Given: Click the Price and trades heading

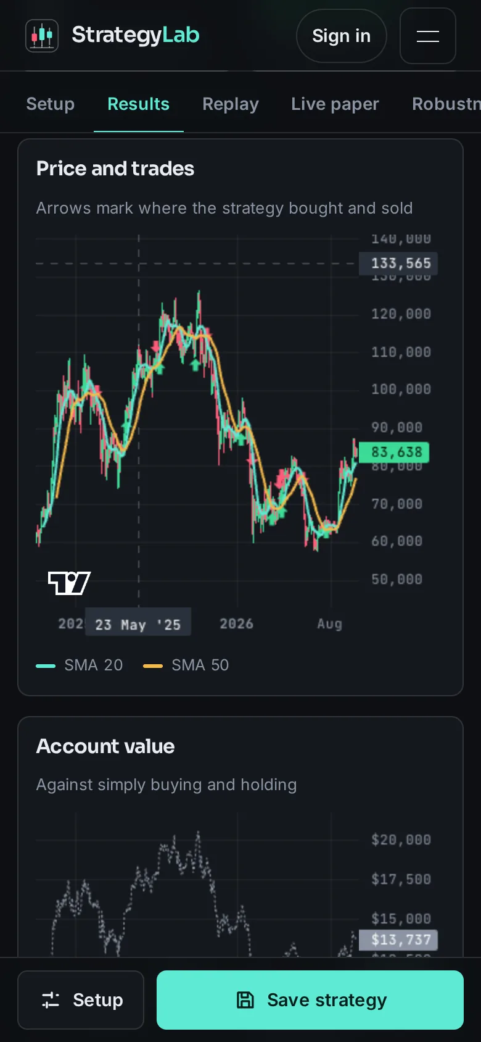Looking at the screenshot, I should tap(115, 169).
